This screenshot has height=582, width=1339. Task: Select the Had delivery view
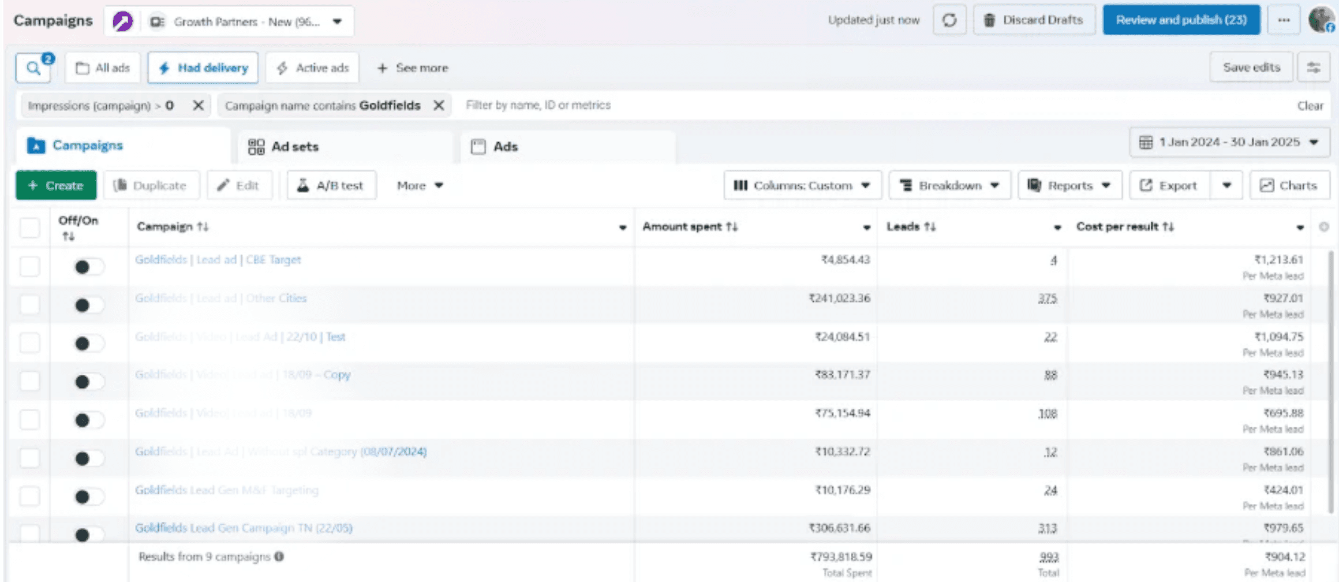point(203,68)
